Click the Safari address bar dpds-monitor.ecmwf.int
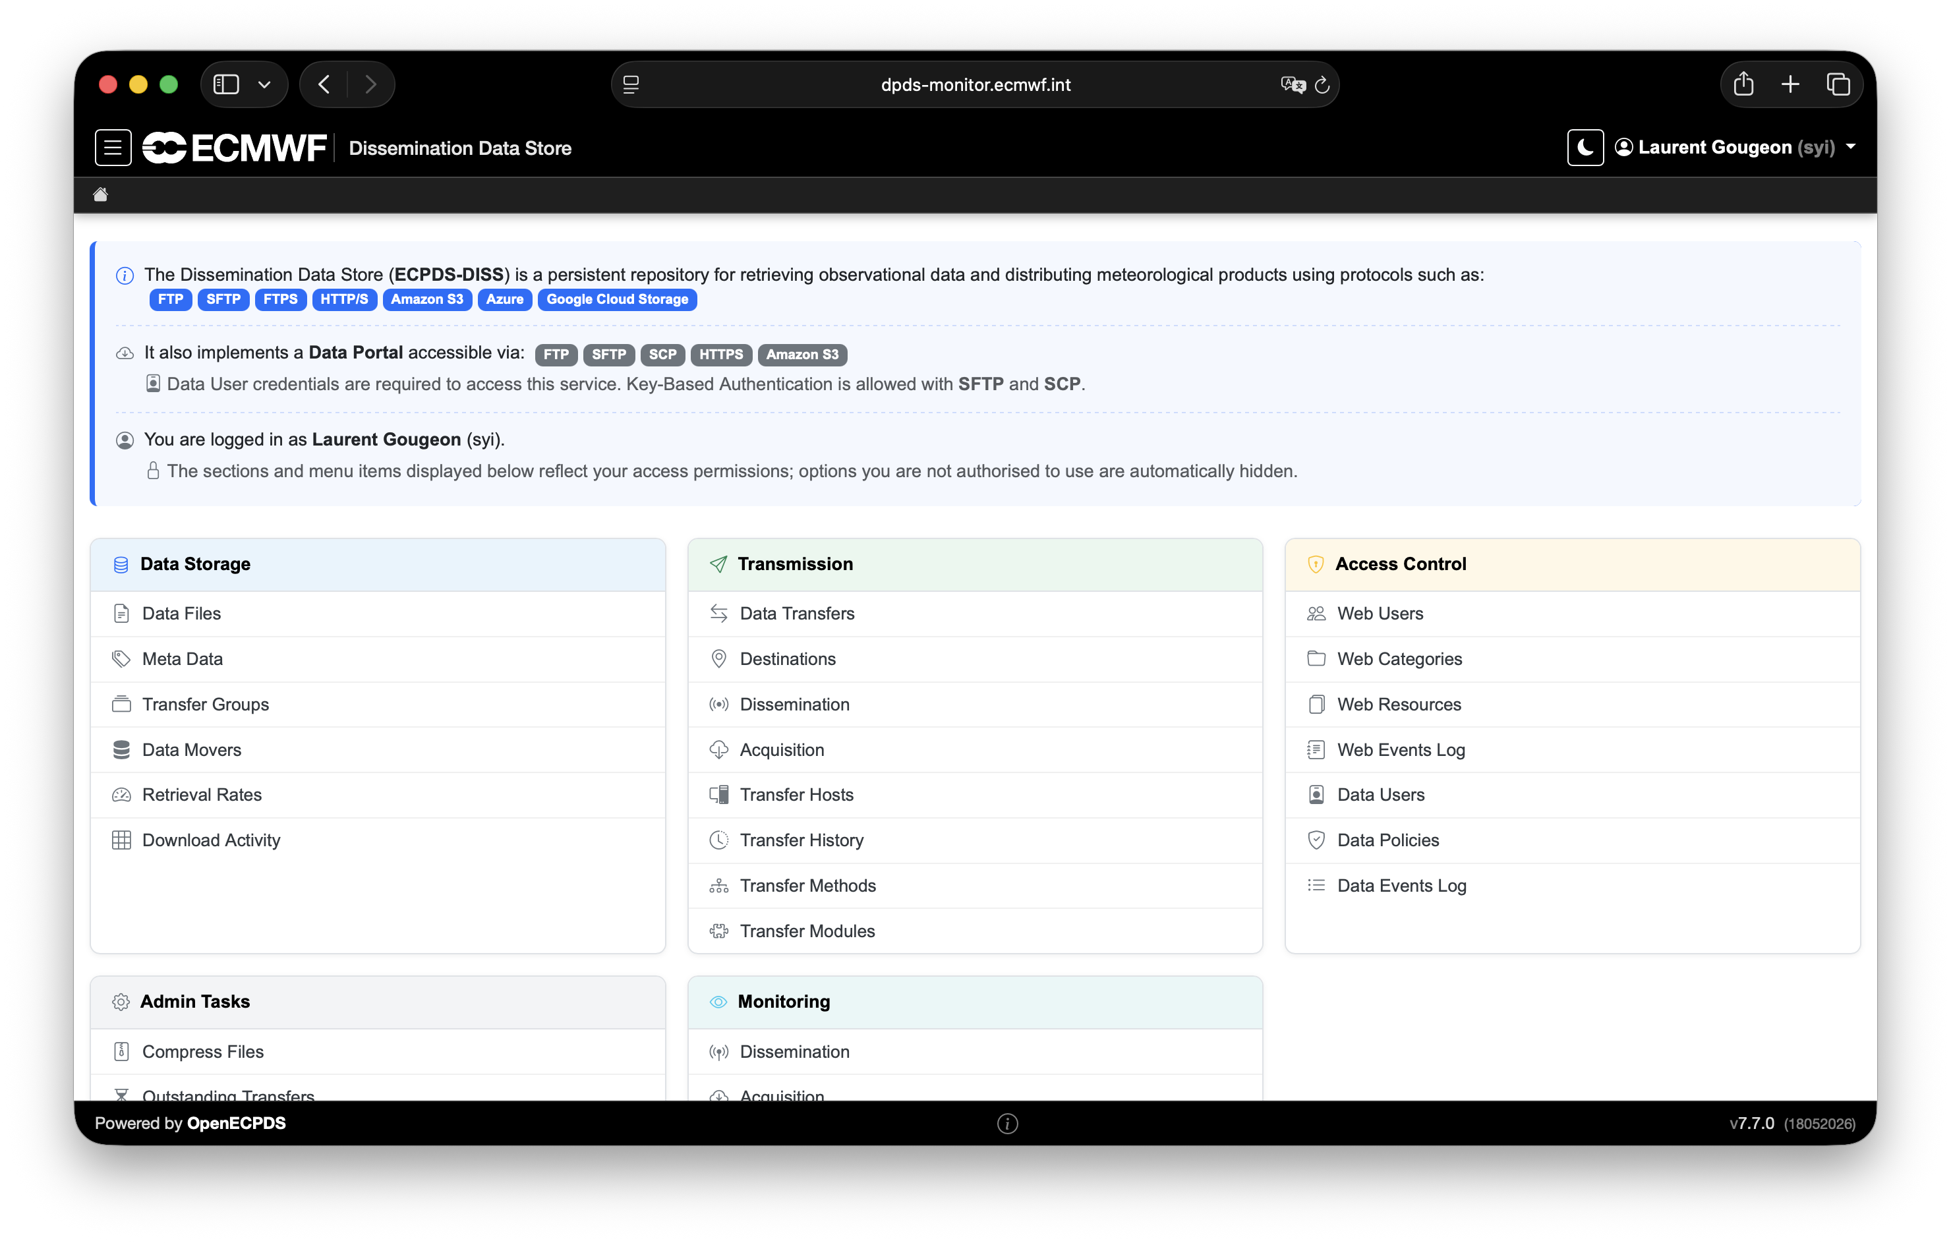The height and width of the screenshot is (1243, 1951). pyautogui.click(x=975, y=84)
